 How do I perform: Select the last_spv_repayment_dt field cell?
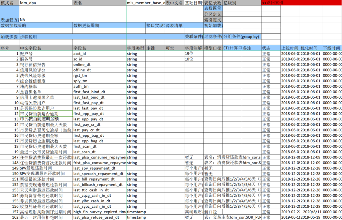pos(100,168)
